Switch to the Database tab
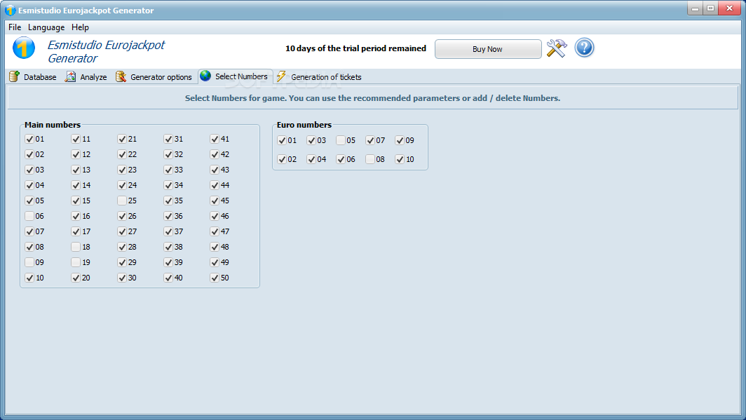Viewport: 746px width, 420px height. click(x=33, y=76)
